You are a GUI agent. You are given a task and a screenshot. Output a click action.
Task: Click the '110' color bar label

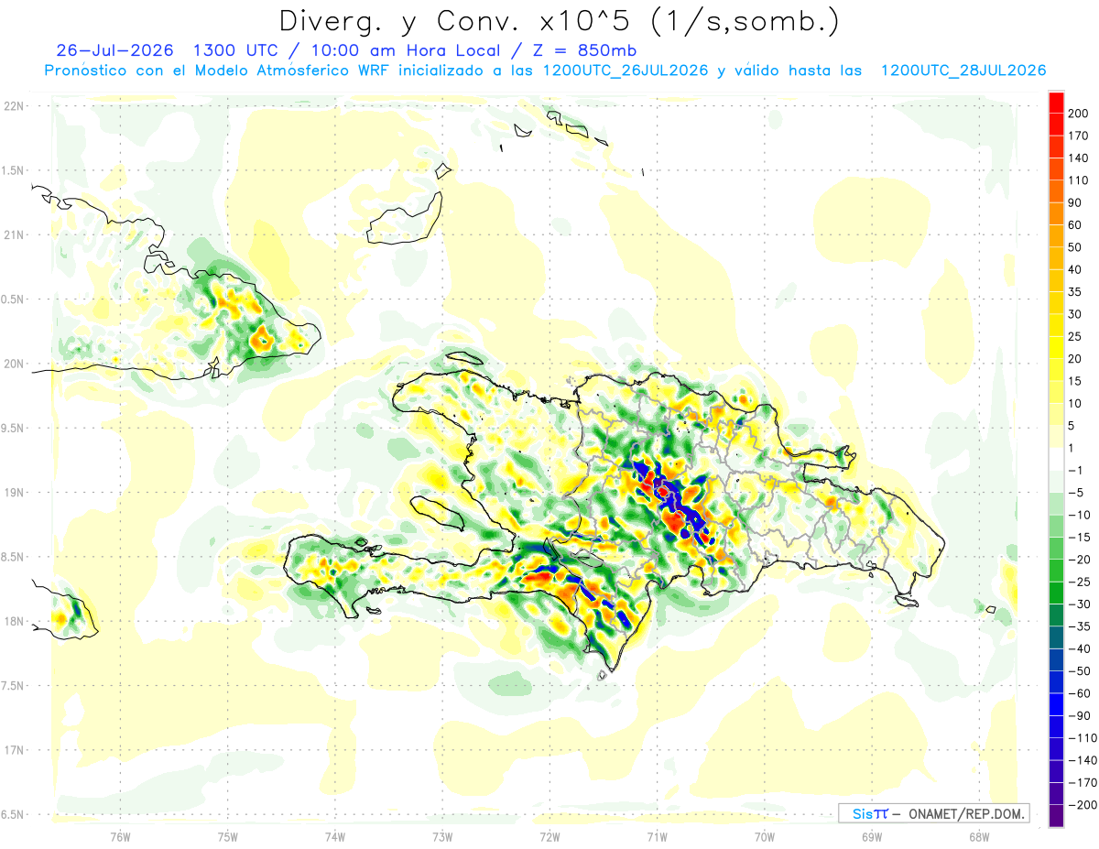point(1079,180)
